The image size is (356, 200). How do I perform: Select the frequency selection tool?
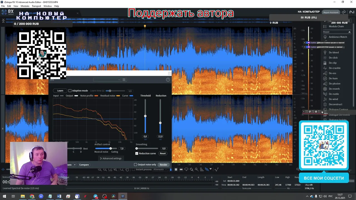181,169
